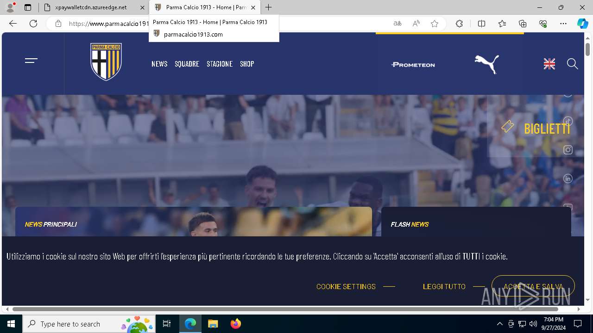Image resolution: width=593 pixels, height=333 pixels.
Task: Click the Parma Calcio crest logo
Action: [x=106, y=62]
